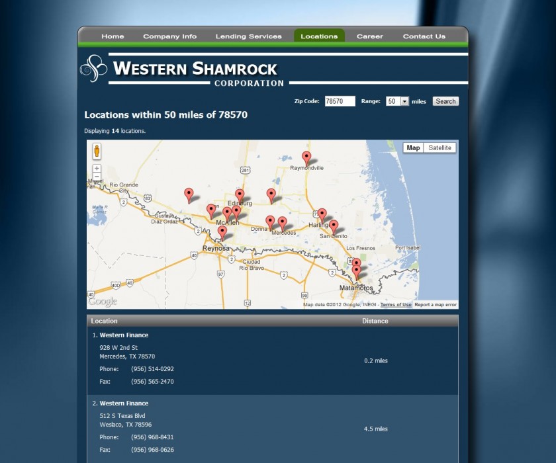Select the westernmost red map marker

coord(189,195)
